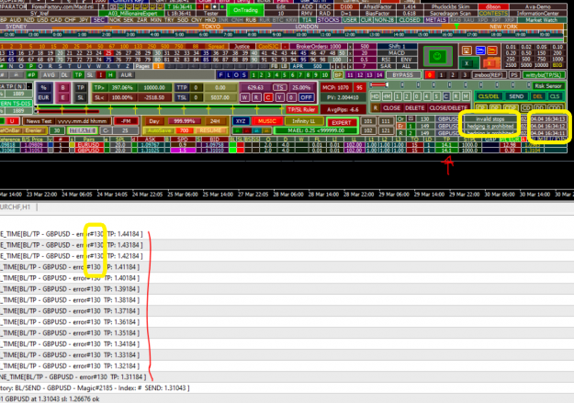Click the AVG button
The width and height of the screenshot is (574, 403).
49,74
